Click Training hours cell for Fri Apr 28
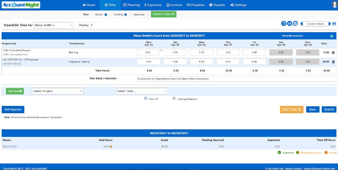 [254, 52]
